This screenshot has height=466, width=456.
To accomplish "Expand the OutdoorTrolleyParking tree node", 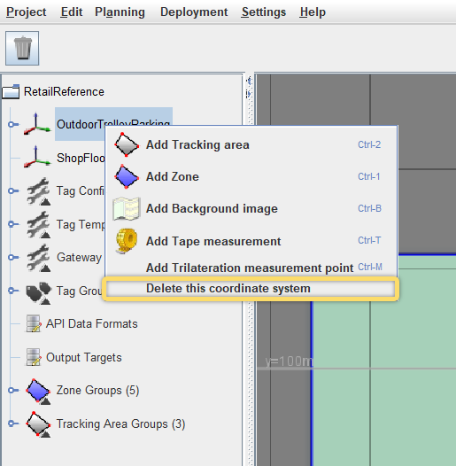I will (12, 124).
